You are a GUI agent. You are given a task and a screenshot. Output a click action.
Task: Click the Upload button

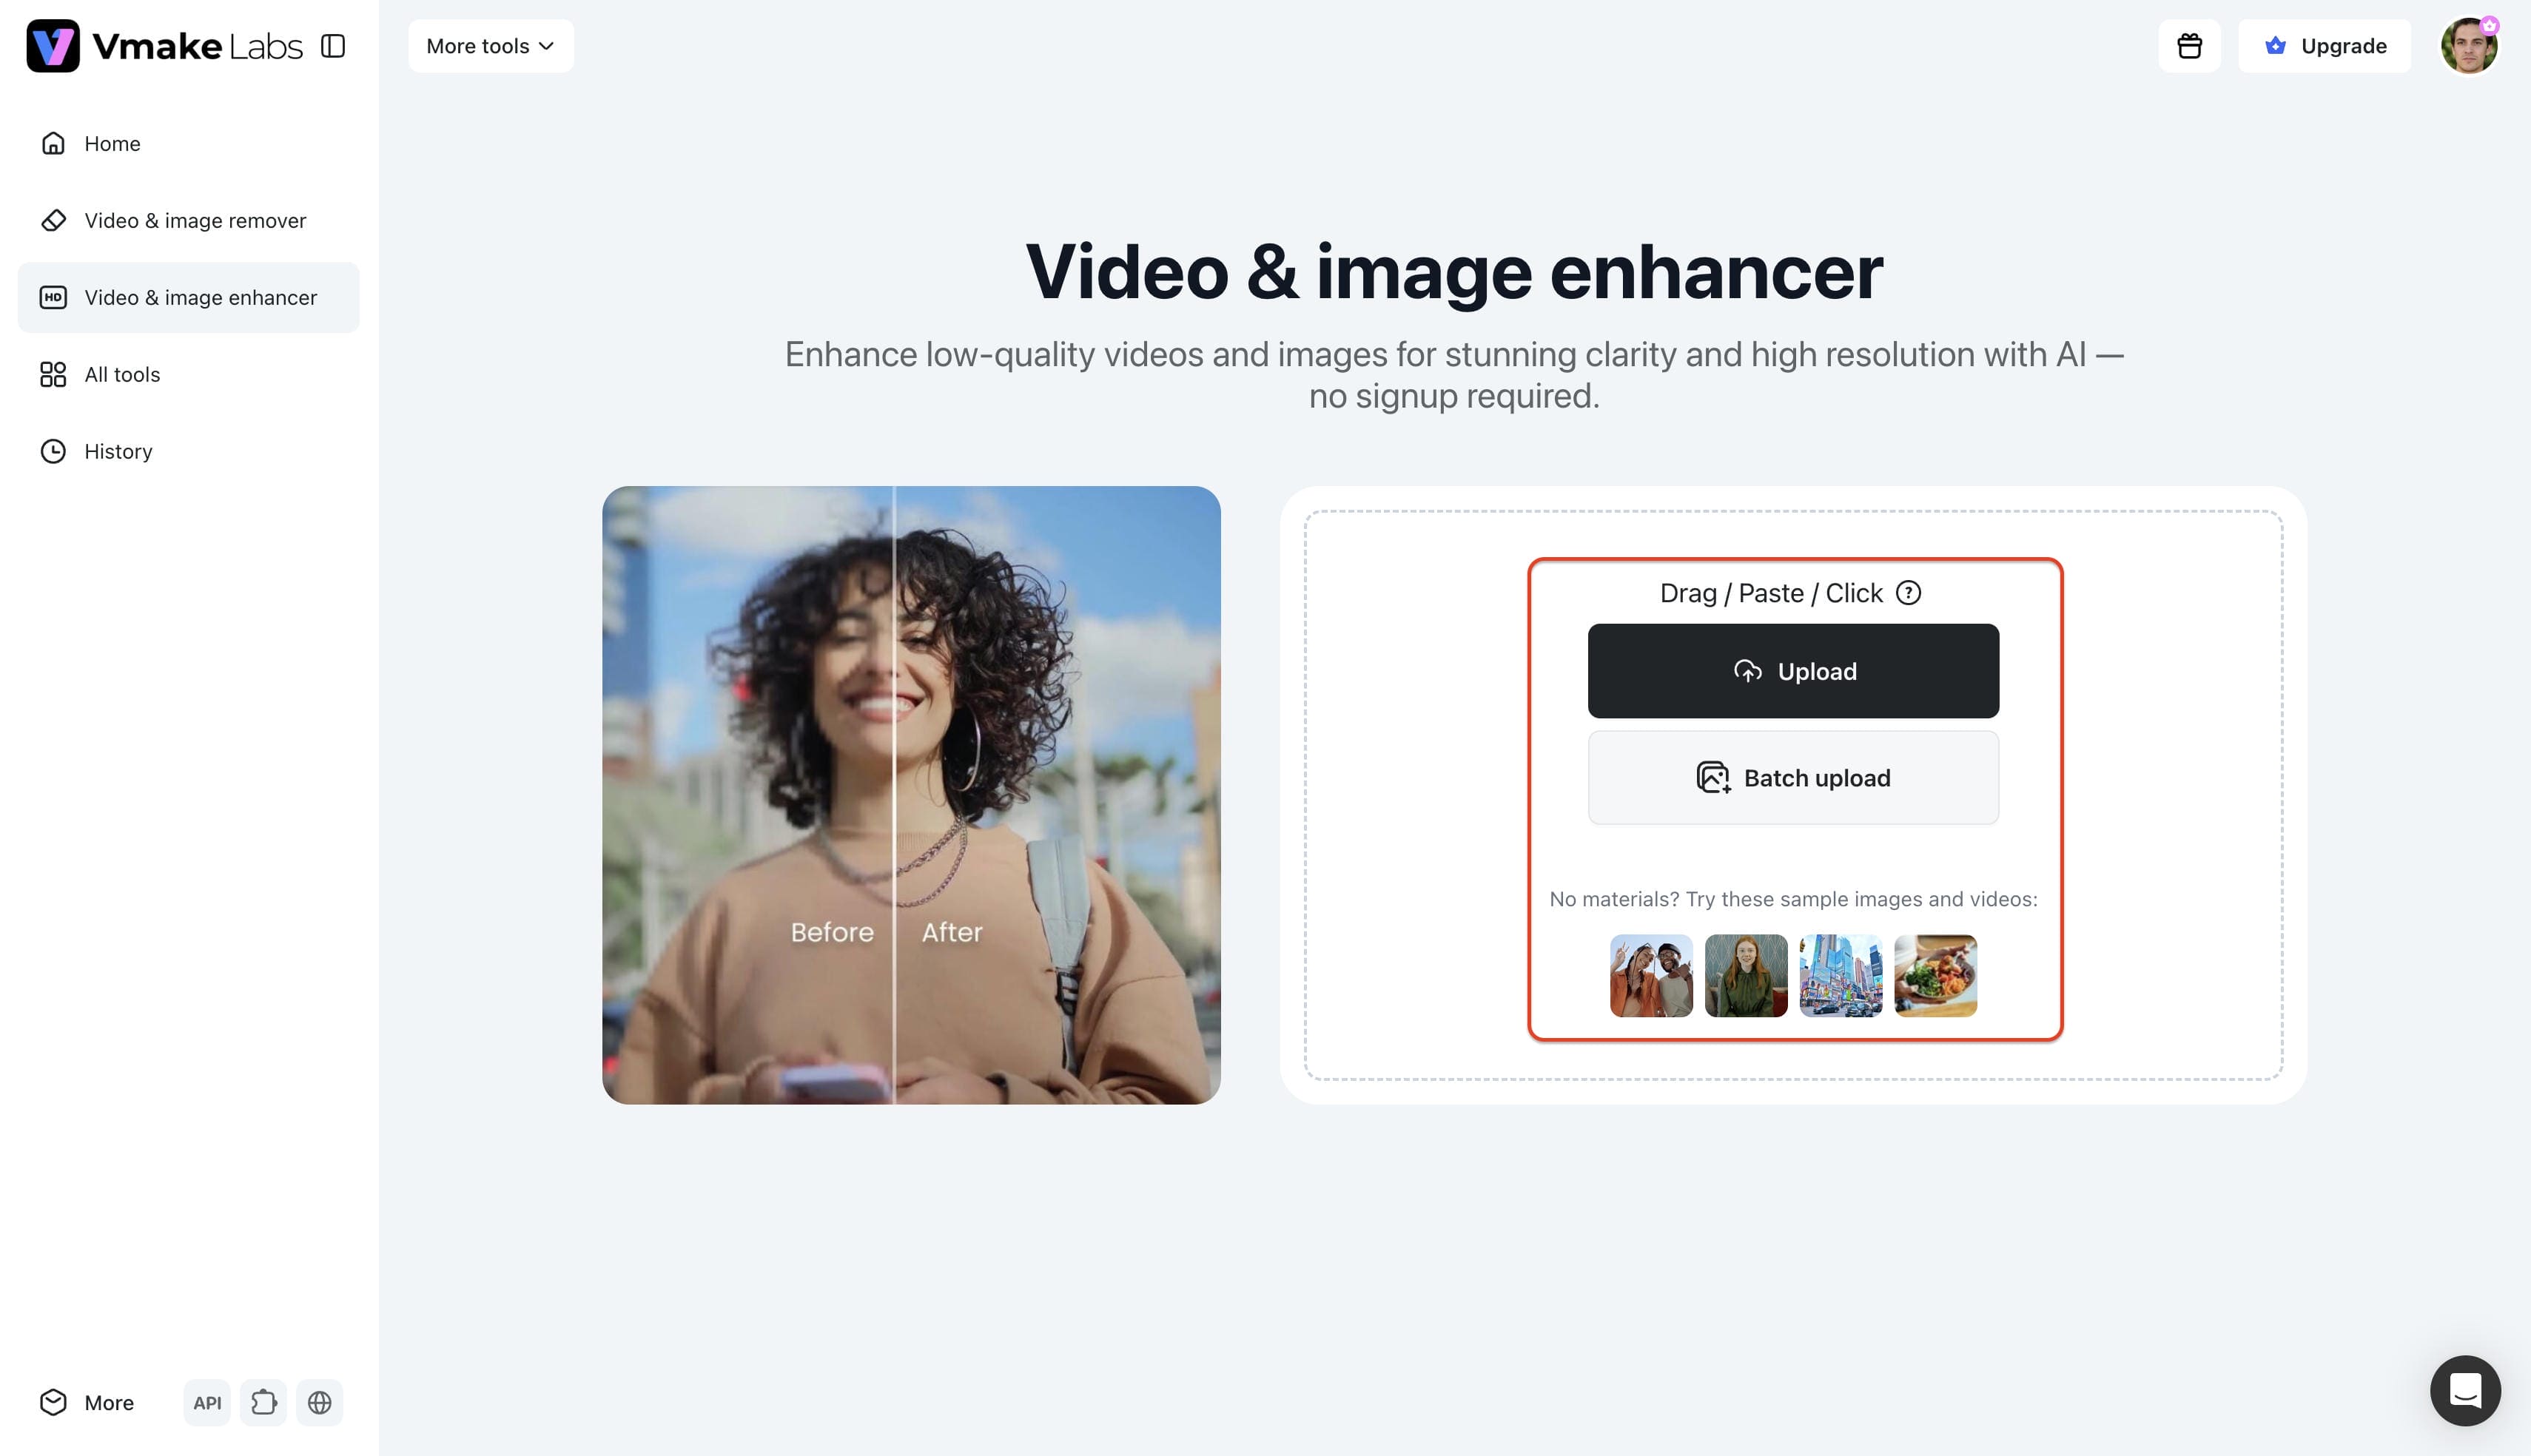coord(1793,671)
